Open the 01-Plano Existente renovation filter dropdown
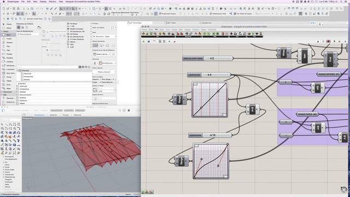 click(x=28, y=34)
